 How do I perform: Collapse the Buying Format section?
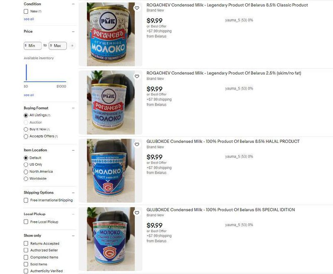[x=73, y=108]
